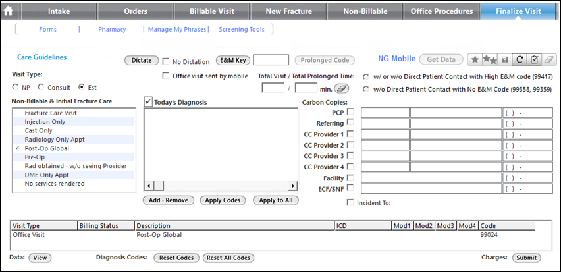Open the Non-Billable tab

[365, 11]
